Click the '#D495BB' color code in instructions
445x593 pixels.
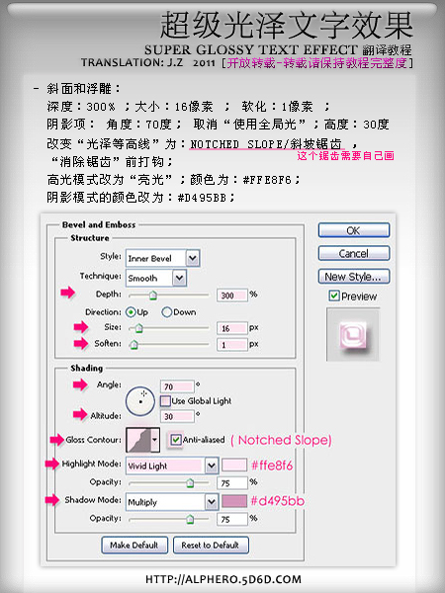point(202,198)
